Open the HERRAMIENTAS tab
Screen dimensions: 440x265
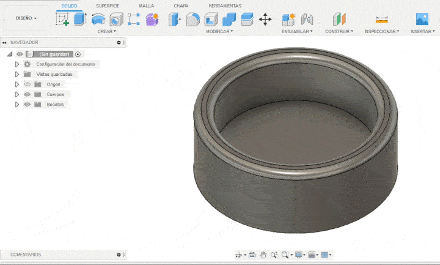click(x=224, y=6)
